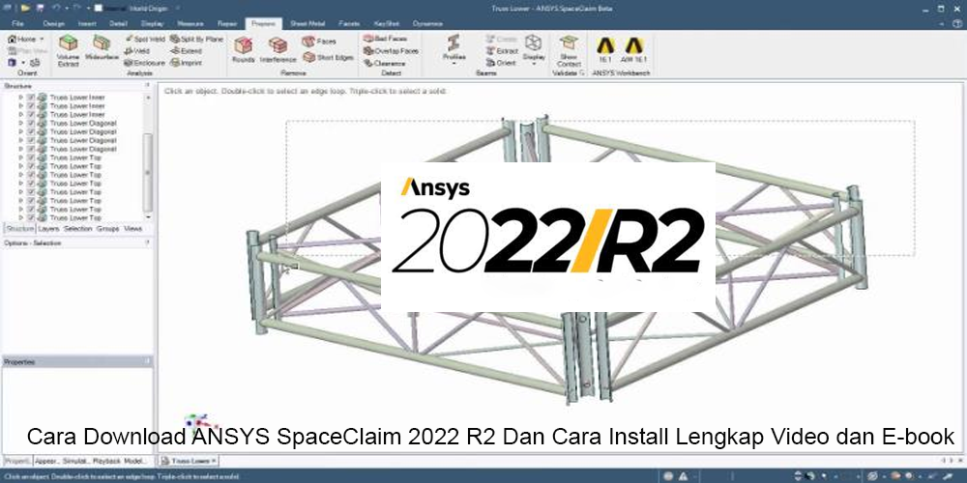Image resolution: width=967 pixels, height=483 pixels.
Task: Click the Volume Extract tool
Action: tap(68, 50)
